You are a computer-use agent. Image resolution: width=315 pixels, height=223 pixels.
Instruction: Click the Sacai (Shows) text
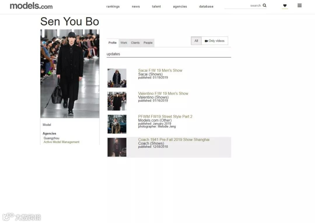click(x=150, y=74)
